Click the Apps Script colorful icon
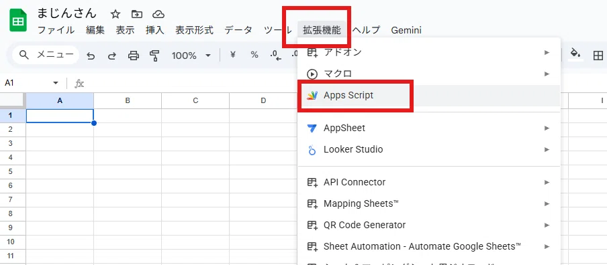 (312, 95)
